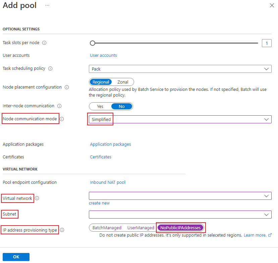
Task: Click info icon next to Node communication mode
Action: coord(62,119)
